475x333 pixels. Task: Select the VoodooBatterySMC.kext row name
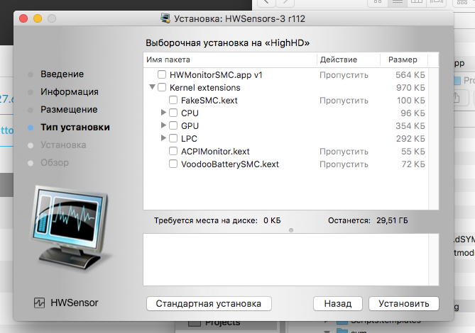(230, 164)
